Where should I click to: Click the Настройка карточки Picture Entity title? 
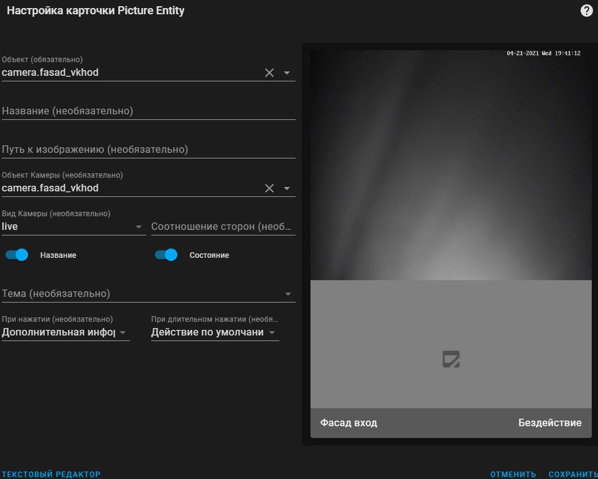(x=96, y=11)
